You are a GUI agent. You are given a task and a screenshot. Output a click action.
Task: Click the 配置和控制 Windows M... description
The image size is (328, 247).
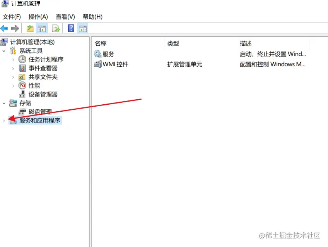click(273, 64)
